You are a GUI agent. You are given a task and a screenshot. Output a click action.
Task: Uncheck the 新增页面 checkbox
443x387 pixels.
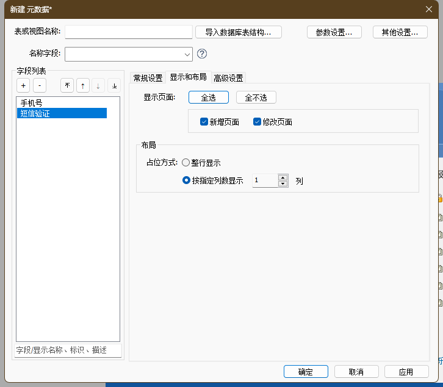click(204, 122)
